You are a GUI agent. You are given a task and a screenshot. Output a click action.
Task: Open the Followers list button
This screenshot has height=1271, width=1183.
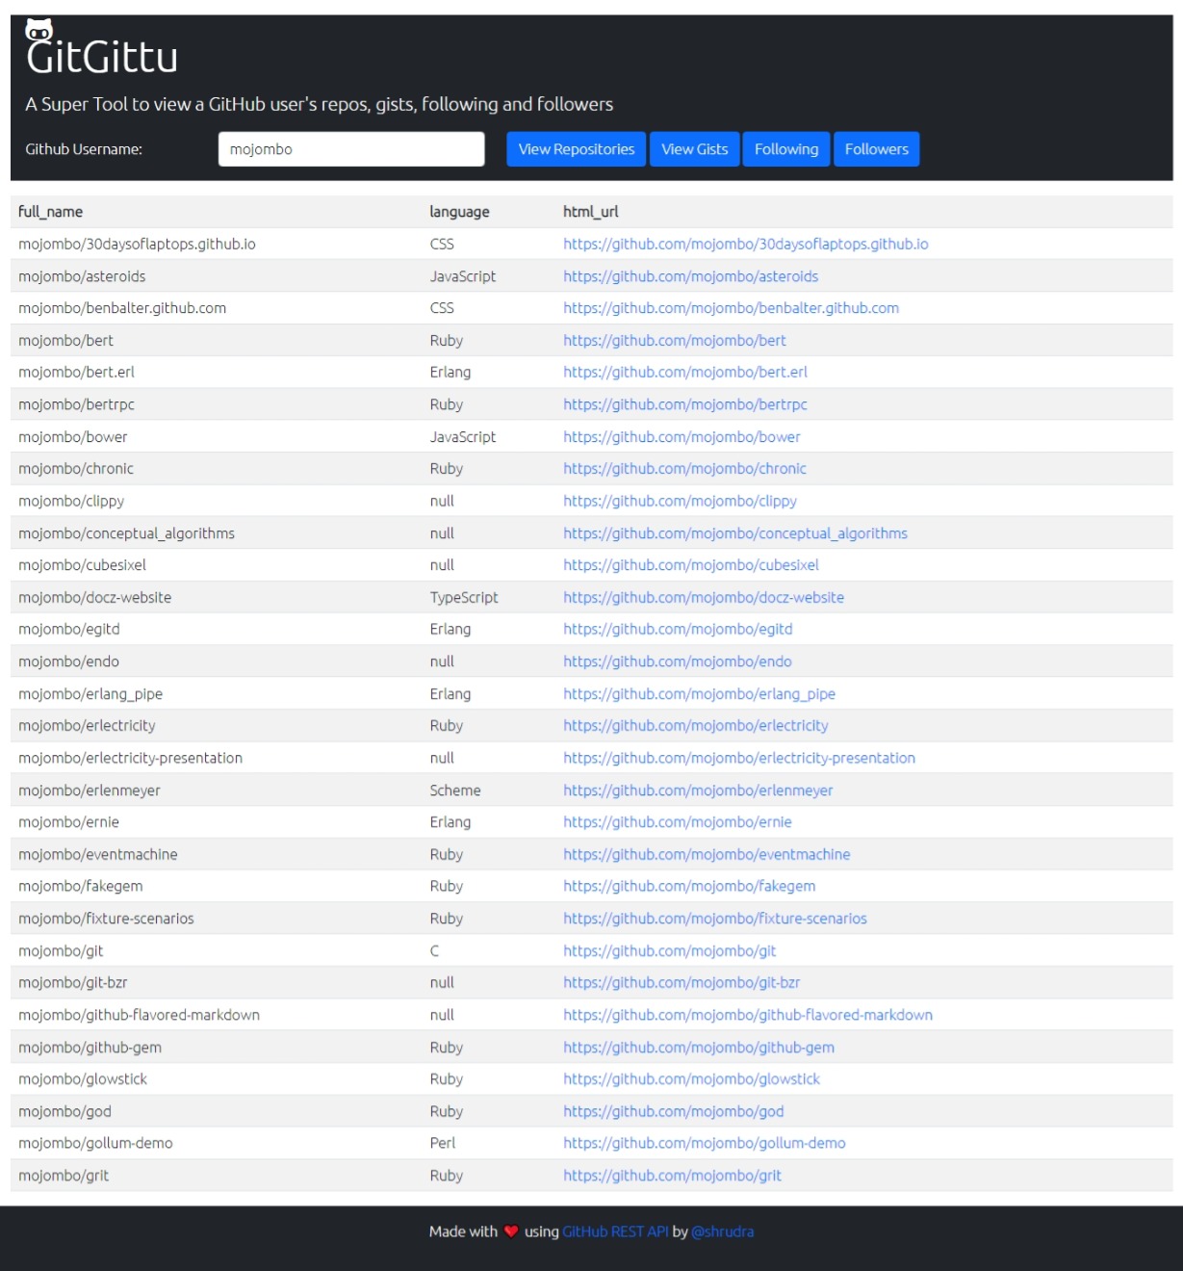pos(877,149)
